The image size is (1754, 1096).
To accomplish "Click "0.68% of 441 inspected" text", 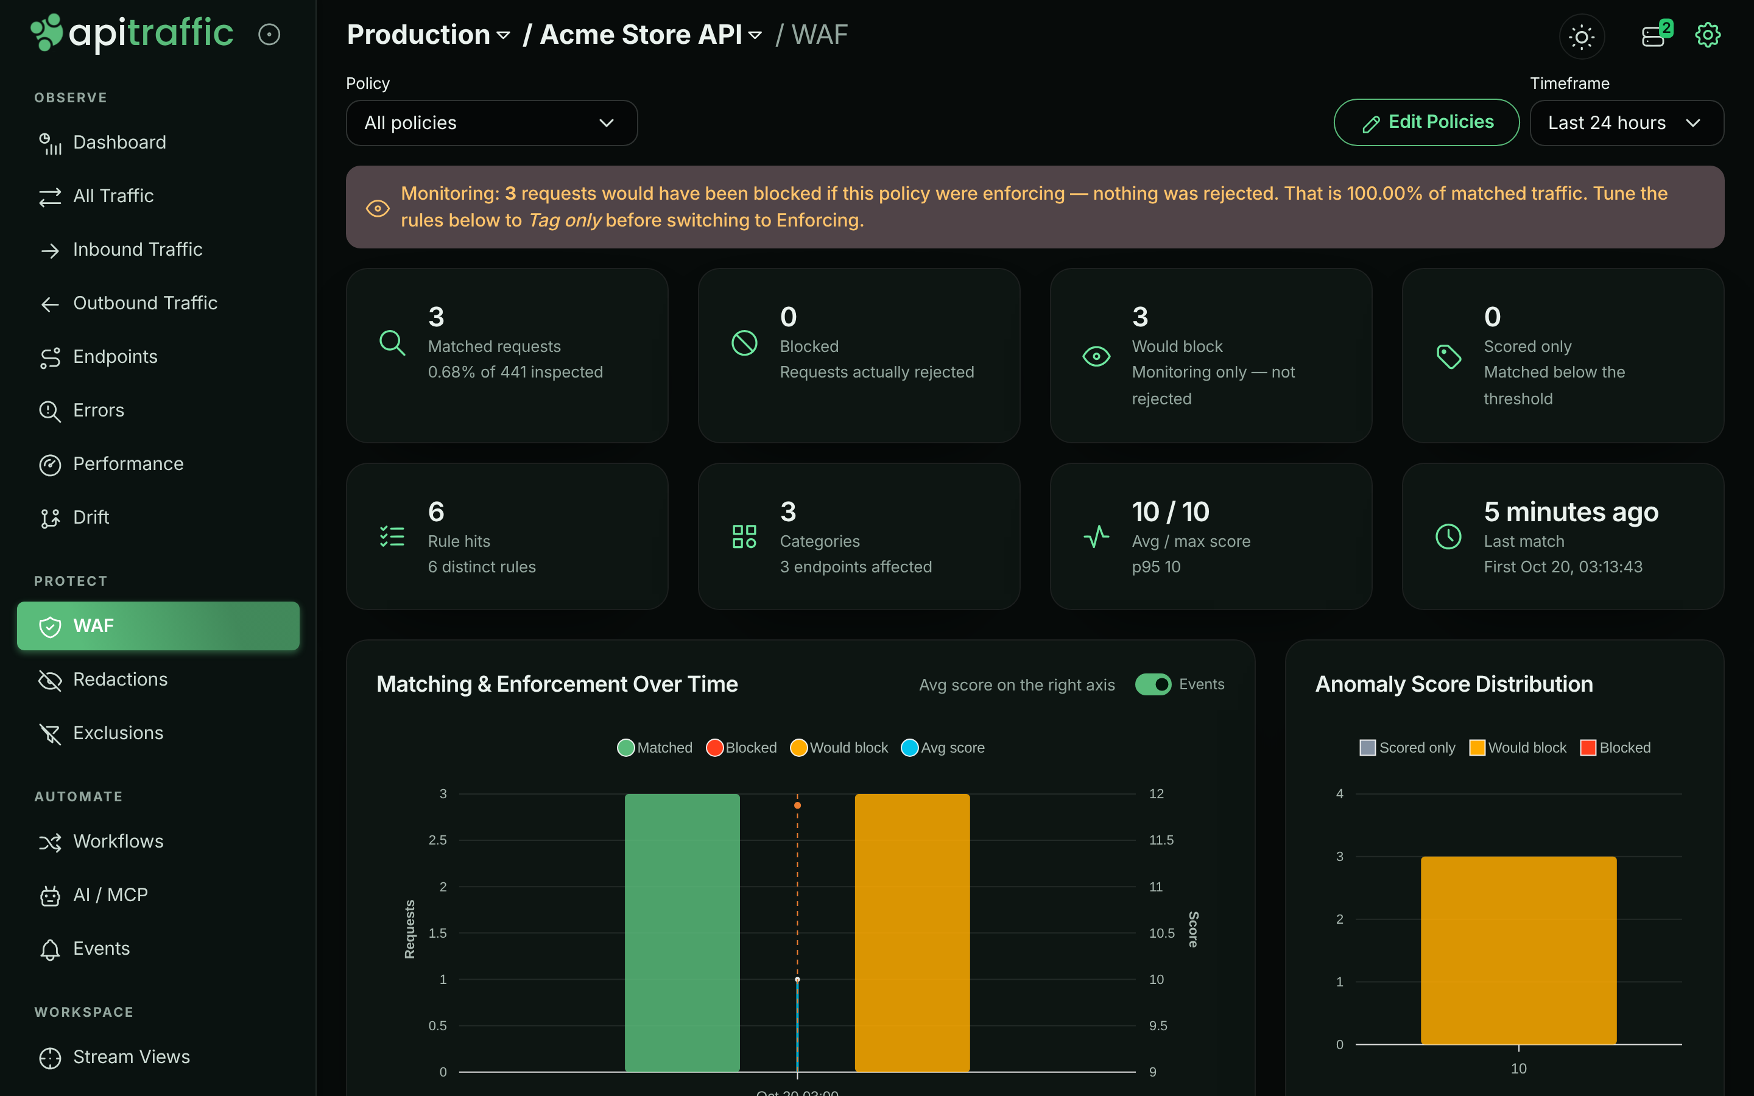I will click(515, 372).
